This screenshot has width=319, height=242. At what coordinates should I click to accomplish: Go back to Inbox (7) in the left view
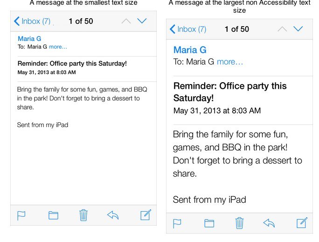(32, 21)
